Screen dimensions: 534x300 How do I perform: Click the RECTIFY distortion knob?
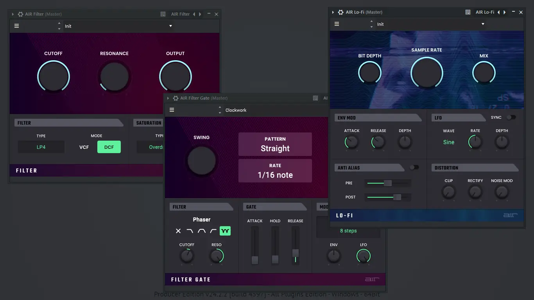[x=475, y=192]
